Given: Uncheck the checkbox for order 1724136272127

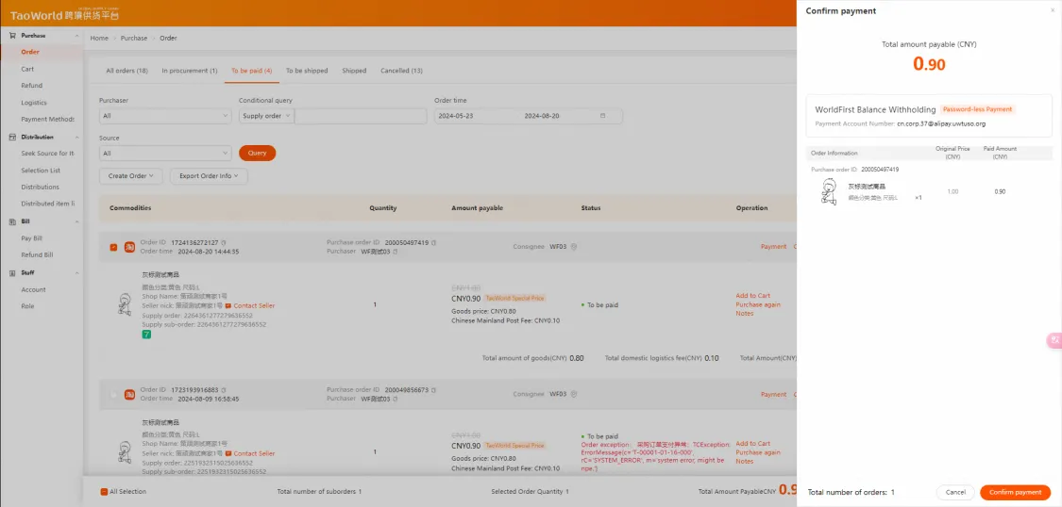Looking at the screenshot, I should click(x=114, y=247).
